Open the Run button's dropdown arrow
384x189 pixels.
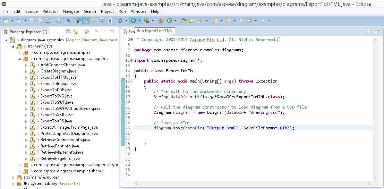coord(139,20)
